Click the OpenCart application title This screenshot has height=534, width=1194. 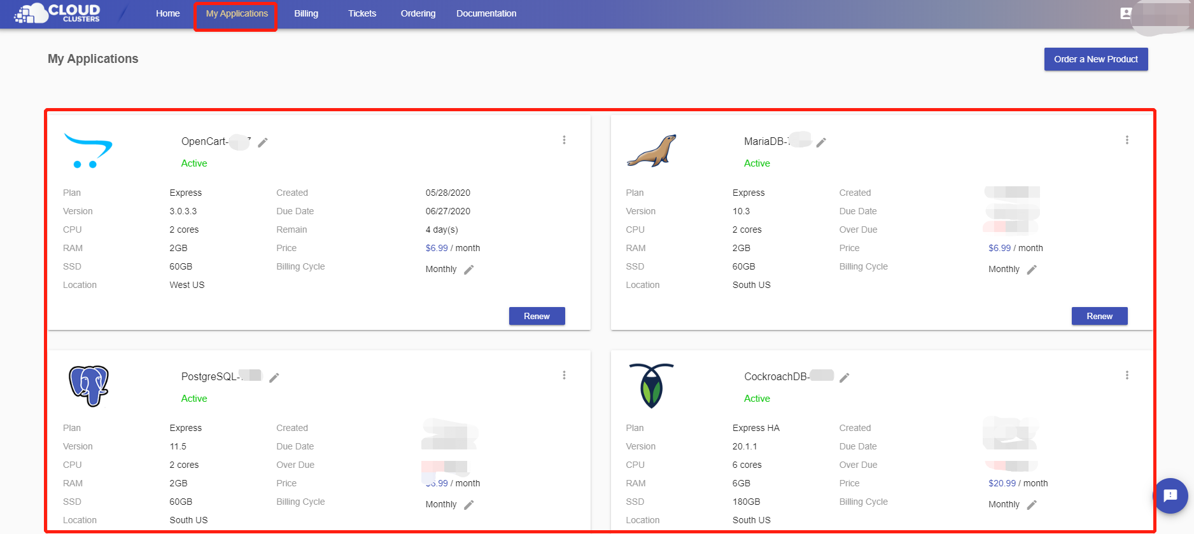pyautogui.click(x=216, y=141)
